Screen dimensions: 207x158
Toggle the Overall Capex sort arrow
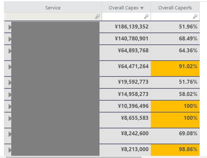click(142, 8)
